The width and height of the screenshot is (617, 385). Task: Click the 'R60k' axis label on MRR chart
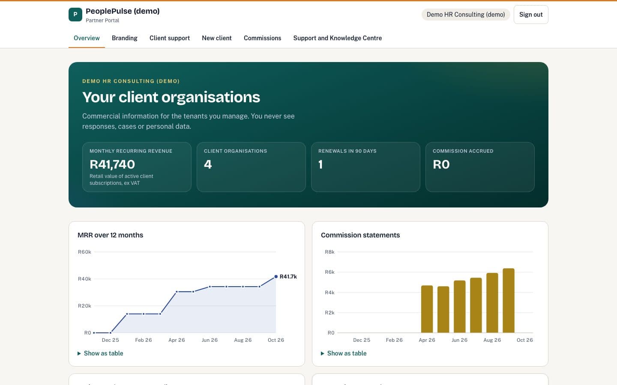pyautogui.click(x=84, y=252)
